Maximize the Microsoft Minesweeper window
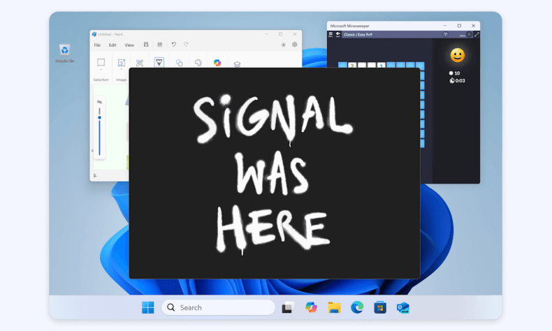The width and height of the screenshot is (552, 331). click(x=459, y=26)
